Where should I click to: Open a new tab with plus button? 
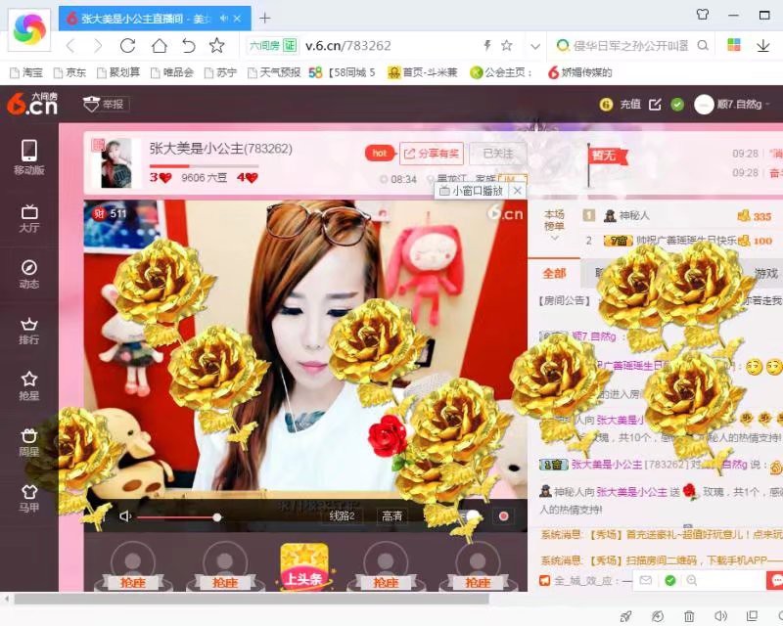click(264, 19)
